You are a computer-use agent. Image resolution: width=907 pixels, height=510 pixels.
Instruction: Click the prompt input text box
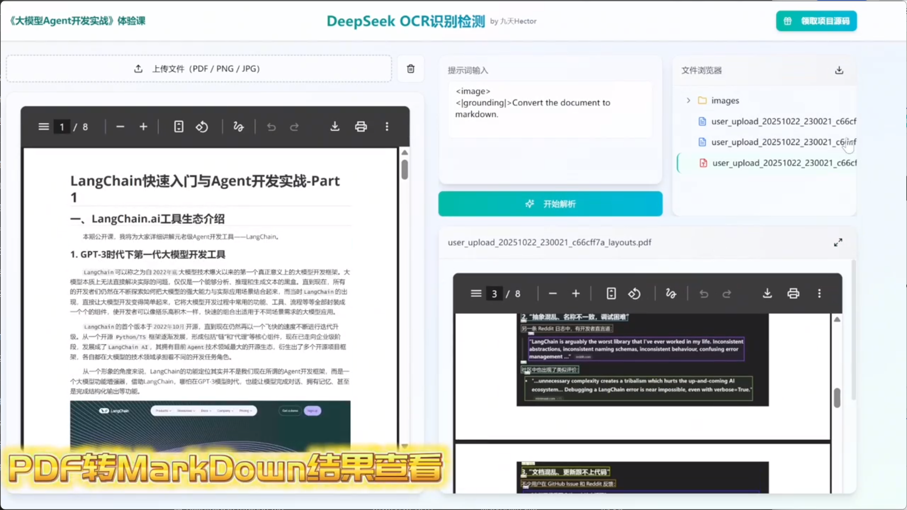pyautogui.click(x=550, y=110)
